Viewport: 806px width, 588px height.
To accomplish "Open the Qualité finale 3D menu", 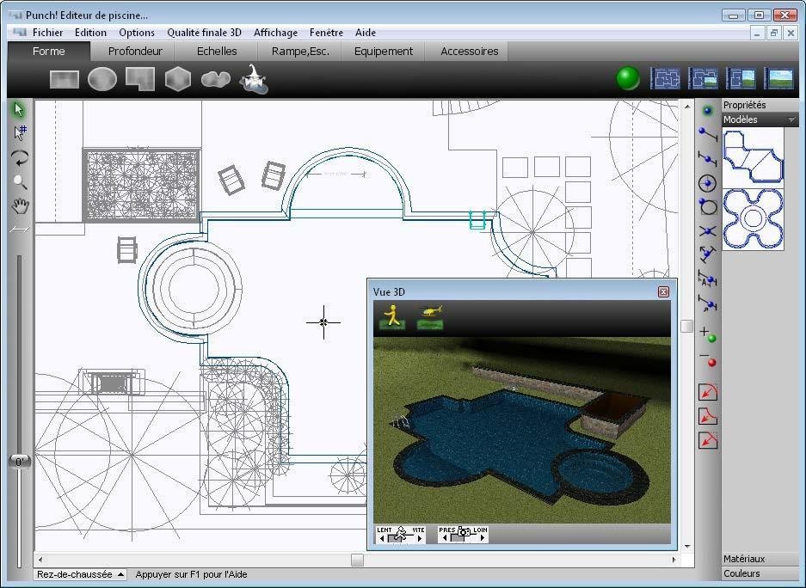I will tap(204, 33).
